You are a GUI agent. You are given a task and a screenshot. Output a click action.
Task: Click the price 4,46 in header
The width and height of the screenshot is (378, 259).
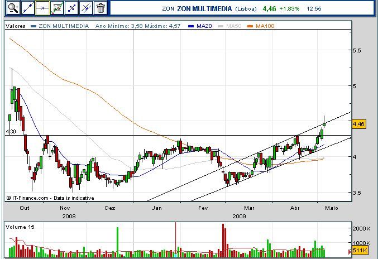[x=269, y=9]
